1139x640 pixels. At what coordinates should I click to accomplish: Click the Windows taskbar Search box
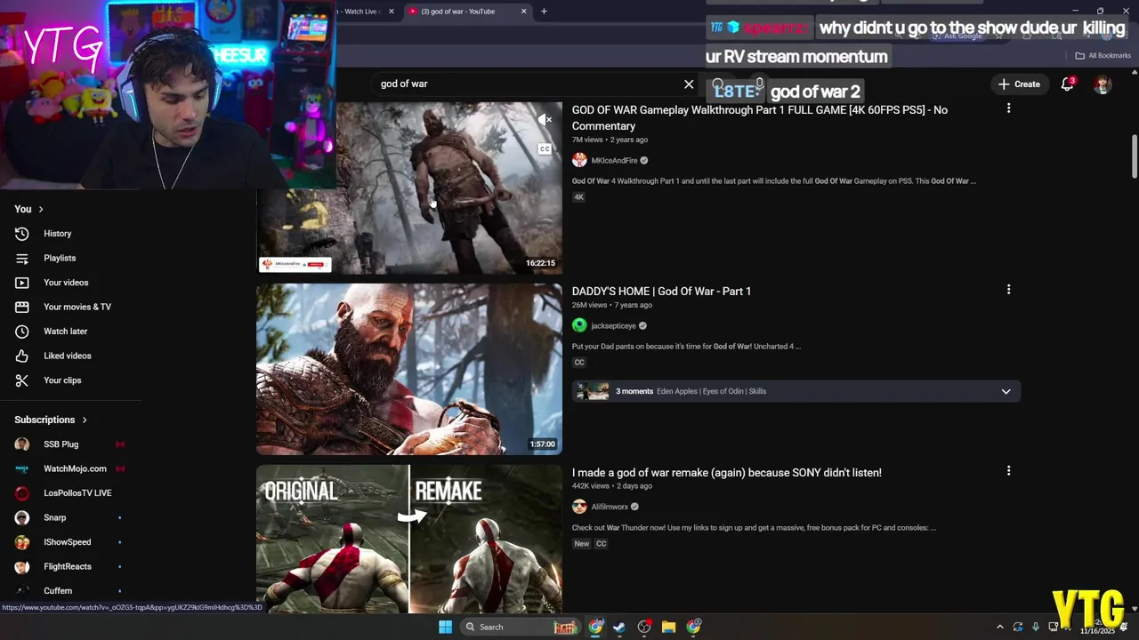[x=521, y=627]
